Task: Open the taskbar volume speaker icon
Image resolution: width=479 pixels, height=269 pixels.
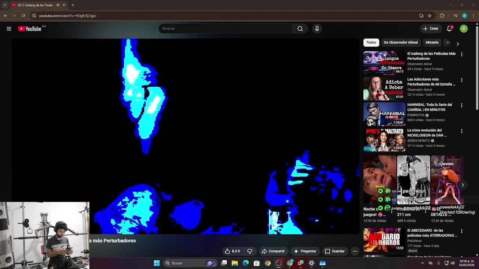Action: click(x=452, y=263)
